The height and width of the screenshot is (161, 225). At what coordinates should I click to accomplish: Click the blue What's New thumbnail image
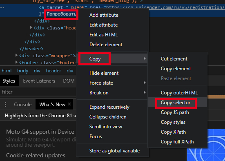[x=206, y=145]
